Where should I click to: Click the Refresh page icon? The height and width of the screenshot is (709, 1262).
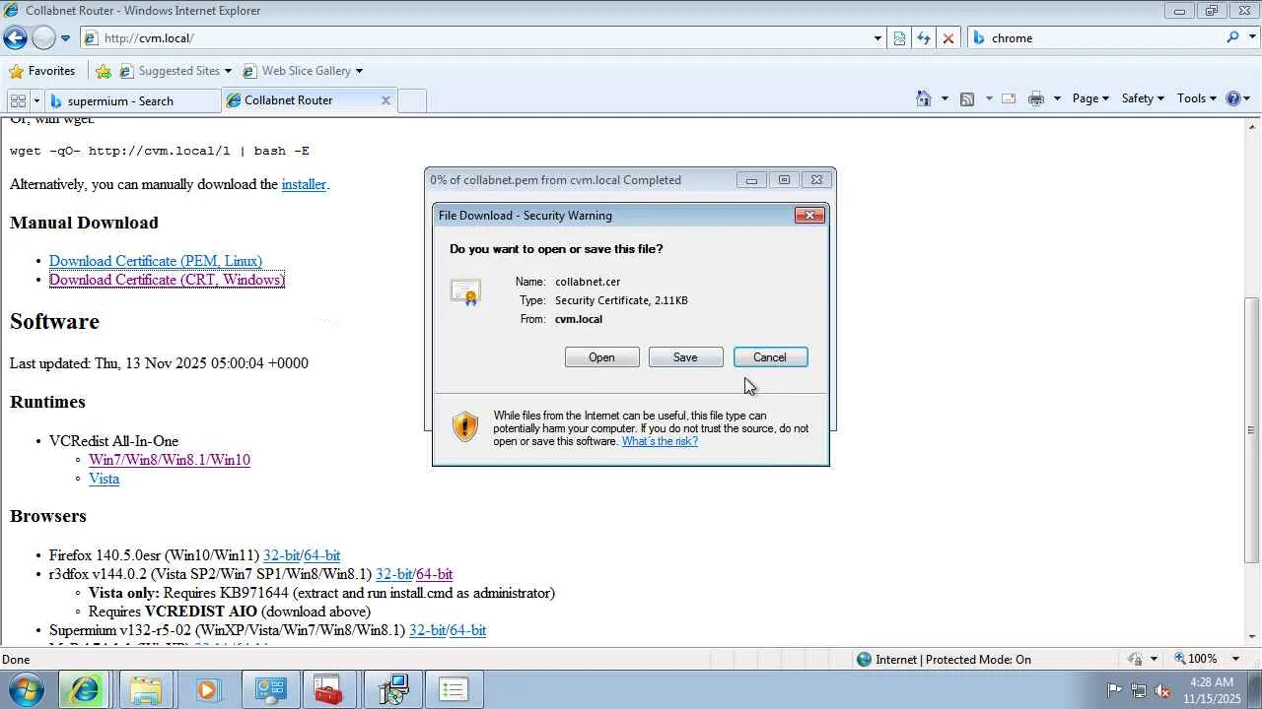(x=924, y=38)
